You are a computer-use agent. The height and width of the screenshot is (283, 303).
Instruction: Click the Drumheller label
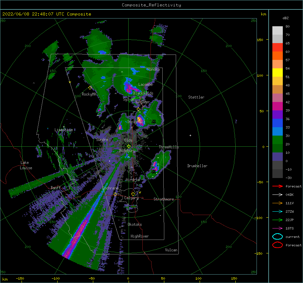pyautogui.click(x=197, y=166)
